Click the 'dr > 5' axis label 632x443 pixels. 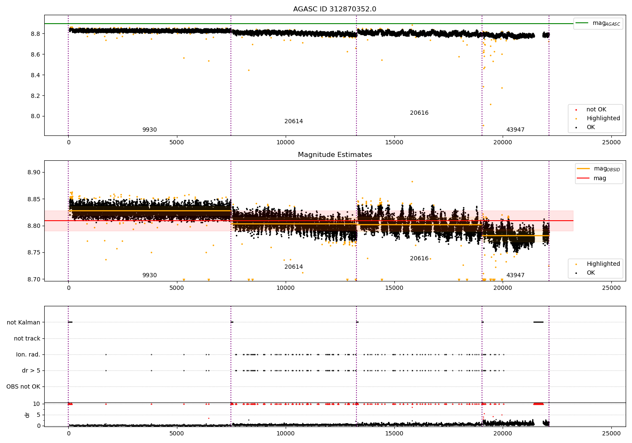(x=31, y=370)
